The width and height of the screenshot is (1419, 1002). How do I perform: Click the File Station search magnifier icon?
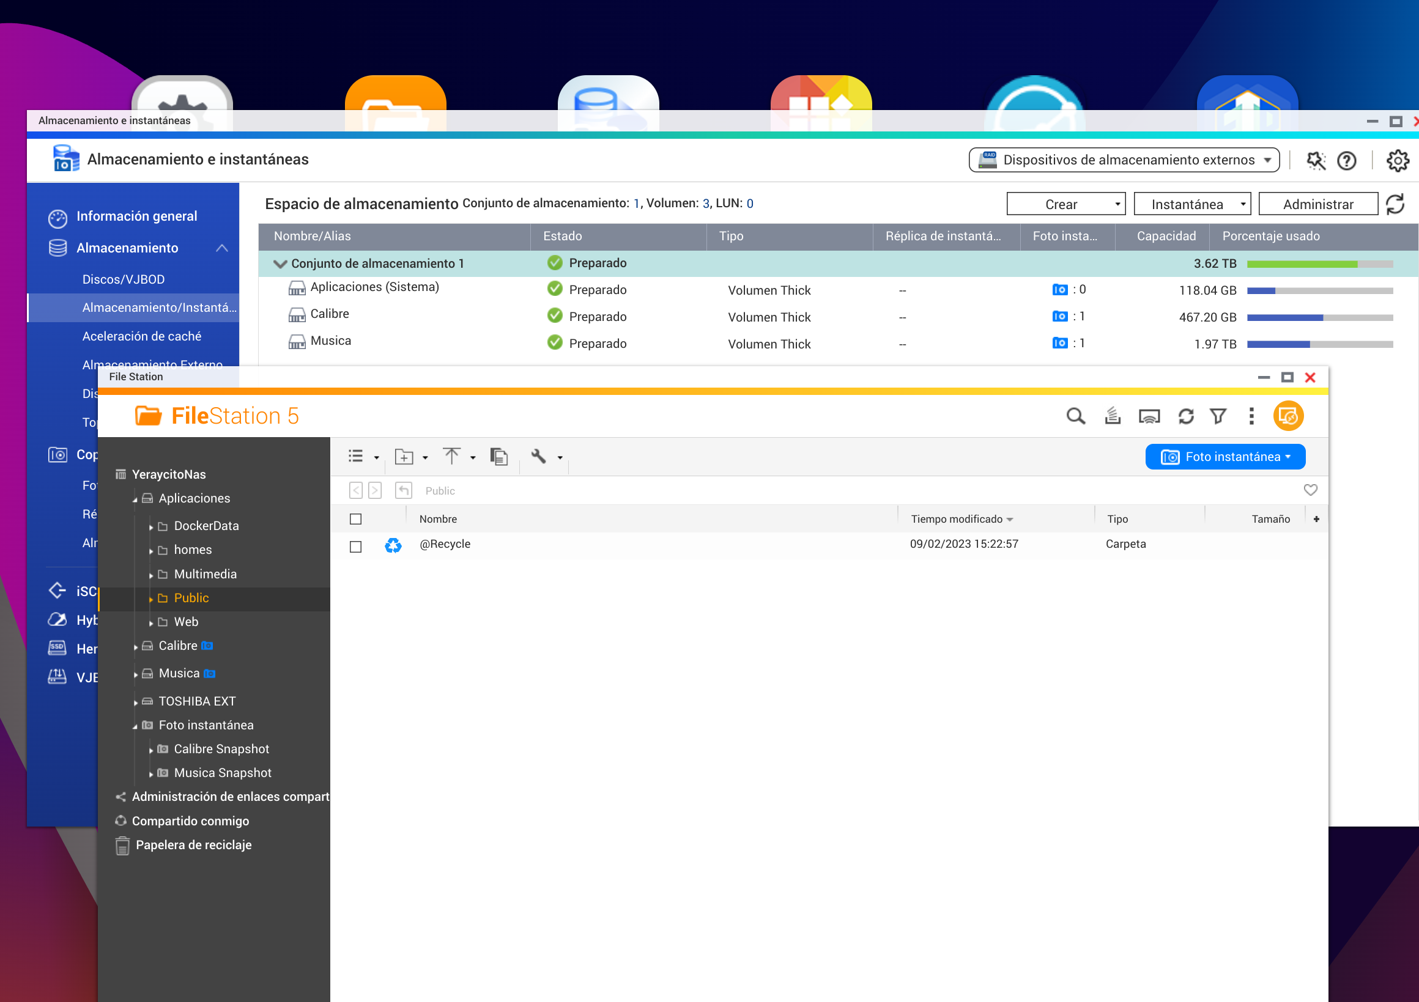click(1075, 416)
